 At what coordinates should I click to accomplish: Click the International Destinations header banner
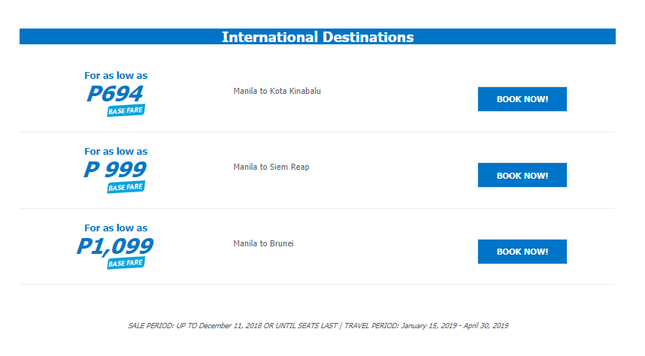pyautogui.click(x=317, y=37)
